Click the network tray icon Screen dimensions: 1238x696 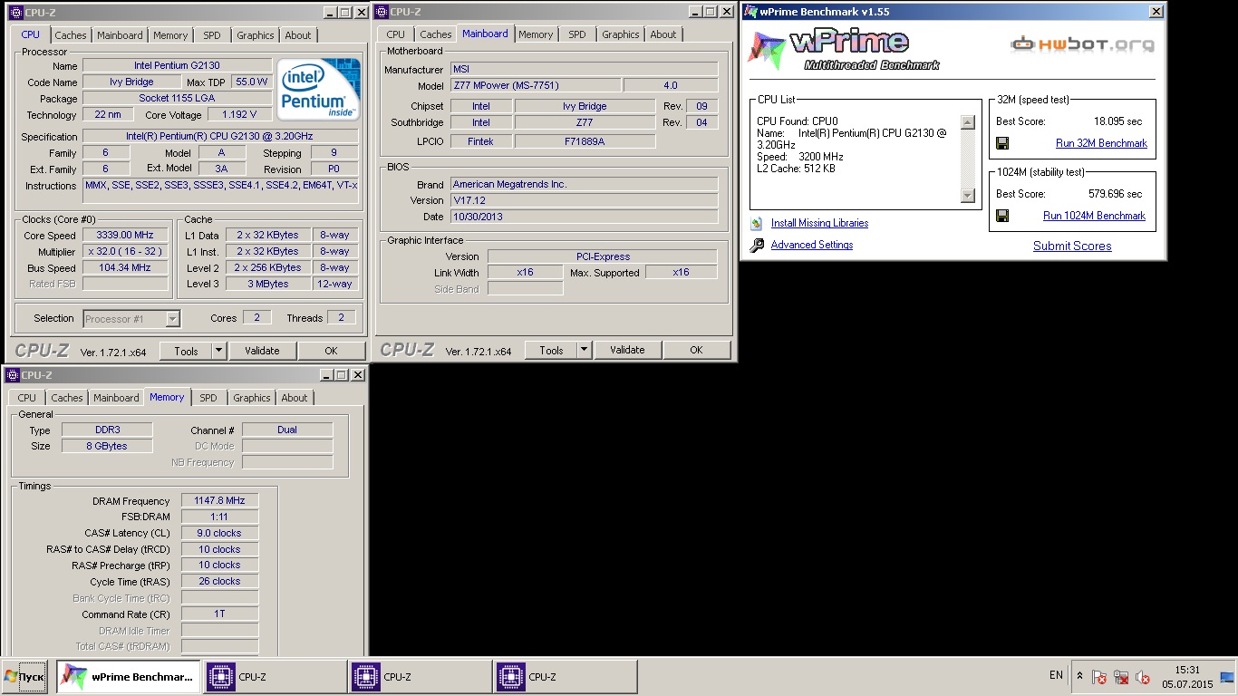1121,677
